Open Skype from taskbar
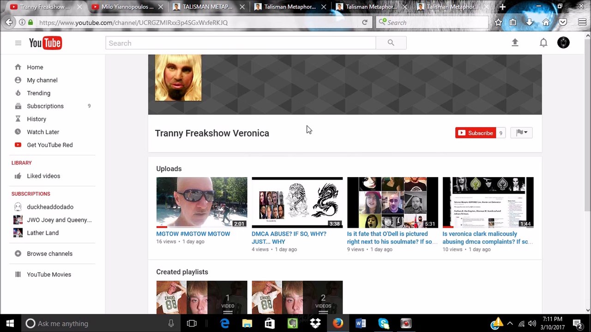This screenshot has width=591, height=332. click(x=383, y=323)
